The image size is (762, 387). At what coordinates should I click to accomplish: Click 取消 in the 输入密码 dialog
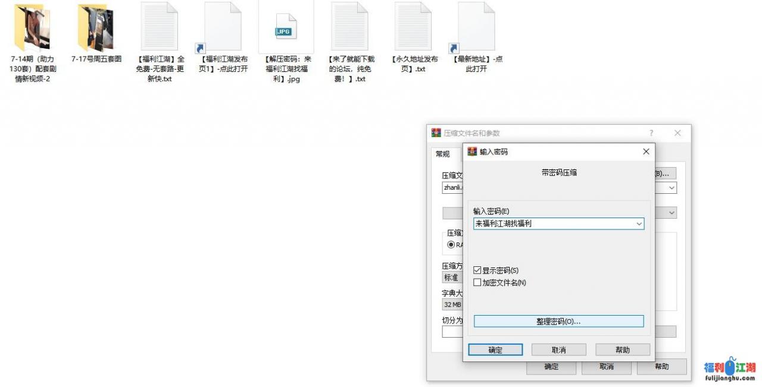(558, 350)
